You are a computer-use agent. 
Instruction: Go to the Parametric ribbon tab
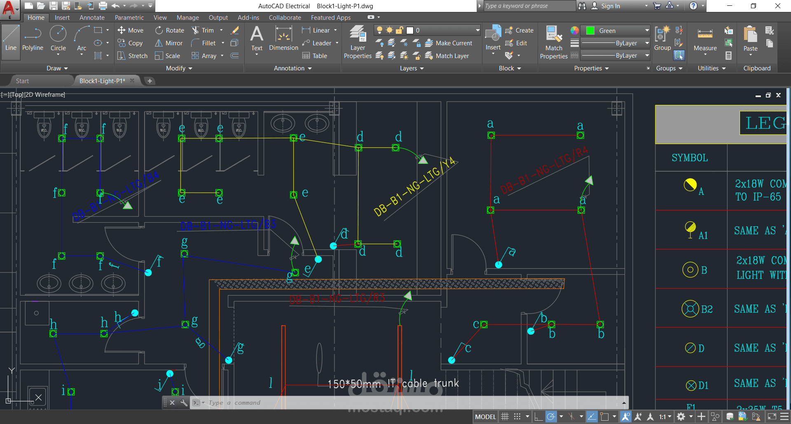tap(129, 18)
